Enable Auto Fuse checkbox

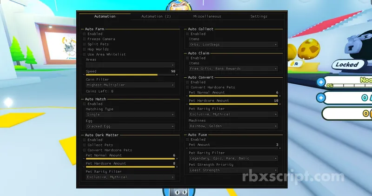click(187, 140)
